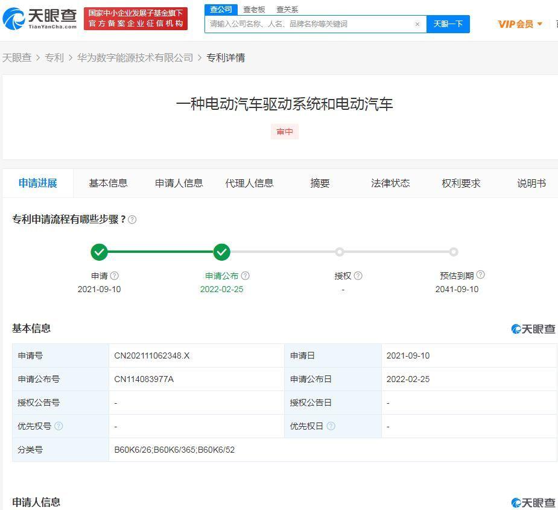This screenshot has height=510, width=558.
Task: Select 申请日 value 2021-09-10 in table
Action: coord(408,355)
